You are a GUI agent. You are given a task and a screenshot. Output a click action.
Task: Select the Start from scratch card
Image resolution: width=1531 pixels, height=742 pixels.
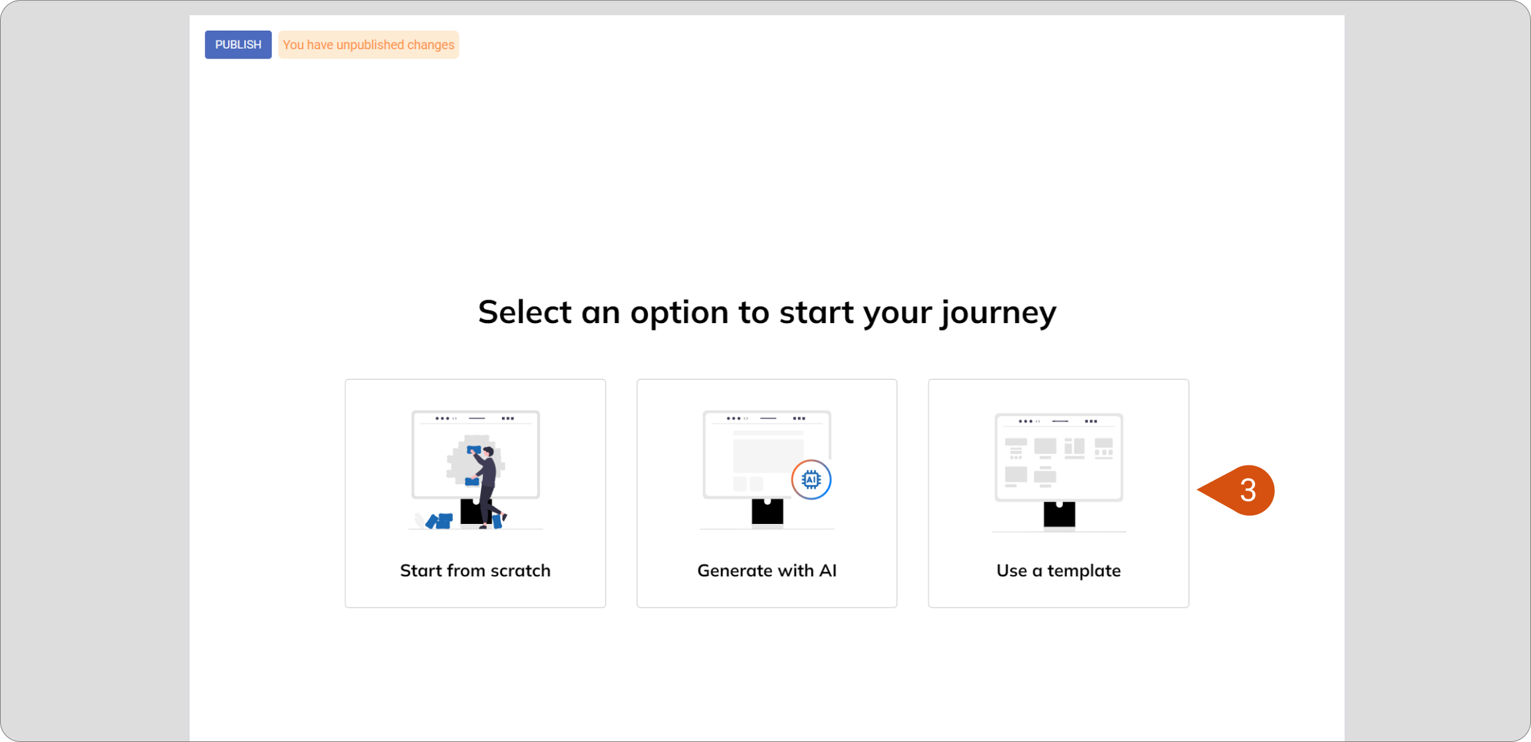point(475,493)
